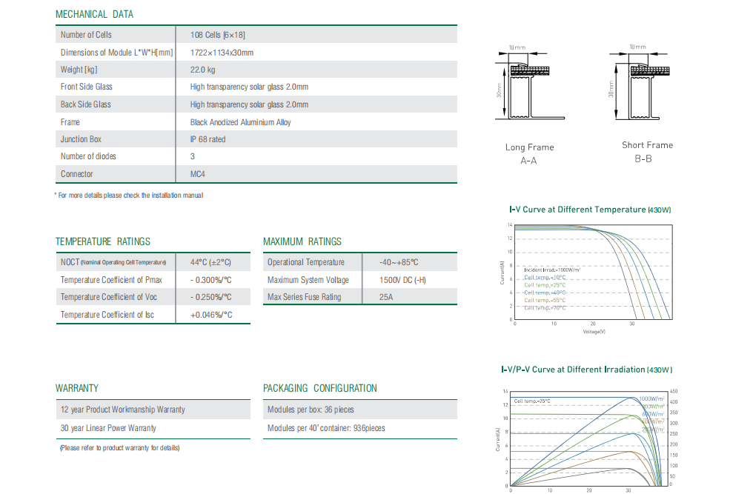Click the 'Junction Box' label

point(81,139)
